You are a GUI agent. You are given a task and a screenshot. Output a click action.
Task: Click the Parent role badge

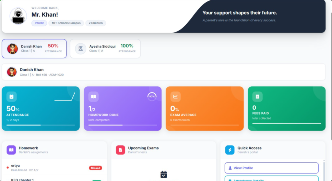click(x=39, y=23)
